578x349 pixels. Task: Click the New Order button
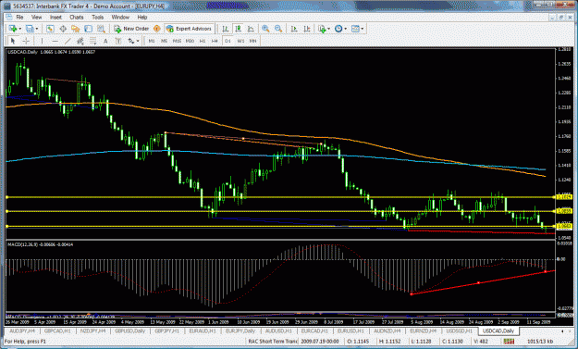pyautogui.click(x=131, y=29)
